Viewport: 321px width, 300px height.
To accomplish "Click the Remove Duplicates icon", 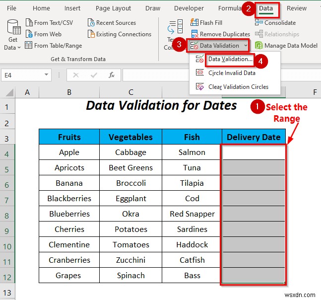I will coord(194,34).
